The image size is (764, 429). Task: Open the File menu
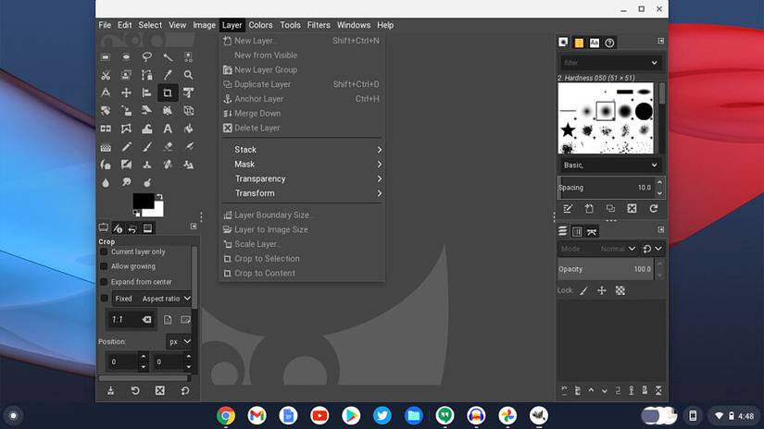(105, 25)
